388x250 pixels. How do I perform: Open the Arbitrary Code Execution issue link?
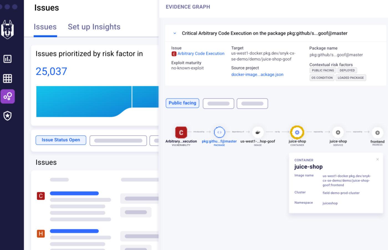[x=201, y=54]
